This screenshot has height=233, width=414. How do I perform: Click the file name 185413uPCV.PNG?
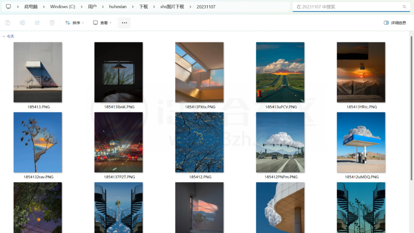281,107
